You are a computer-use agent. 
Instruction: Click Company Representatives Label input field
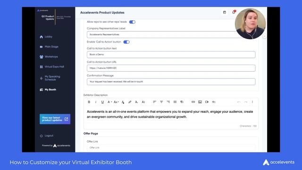point(171,34)
